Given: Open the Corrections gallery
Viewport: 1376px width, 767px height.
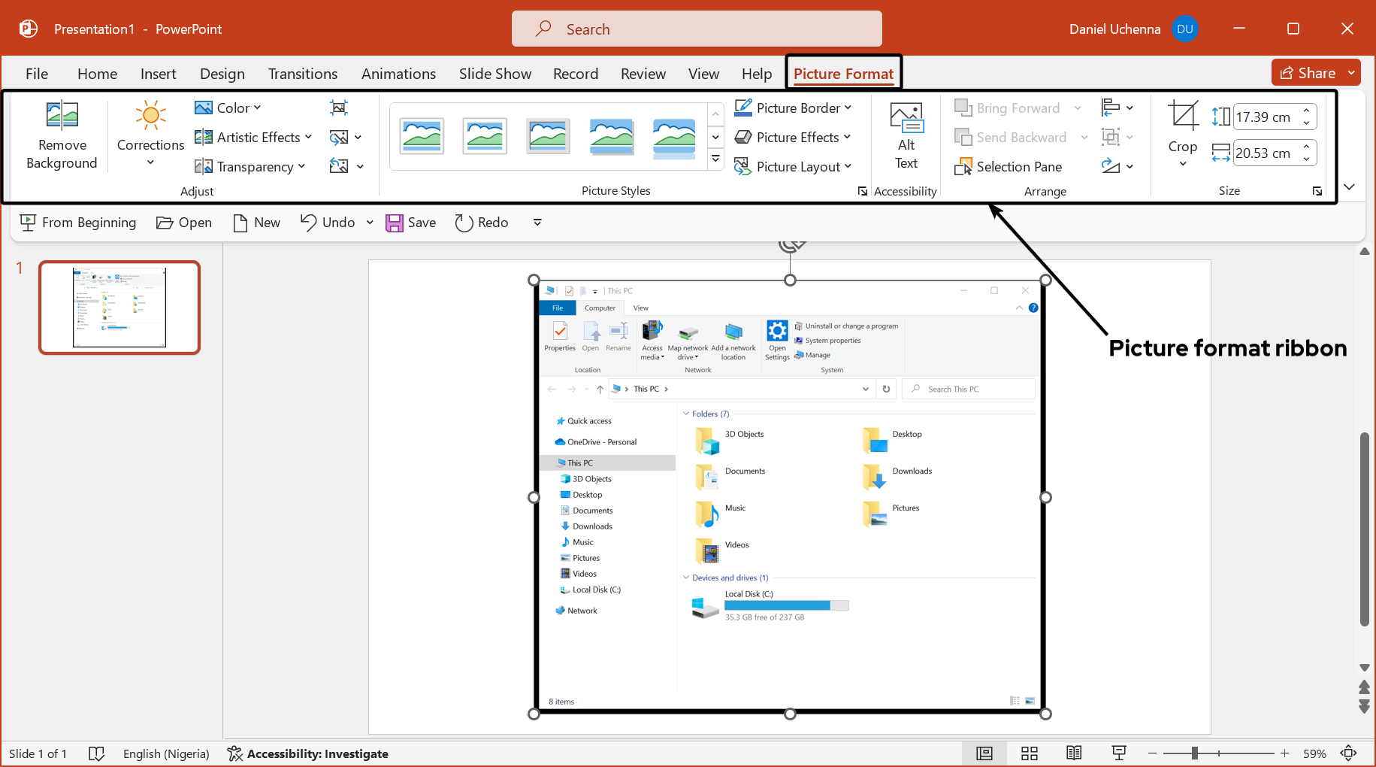Looking at the screenshot, I should tap(150, 135).
